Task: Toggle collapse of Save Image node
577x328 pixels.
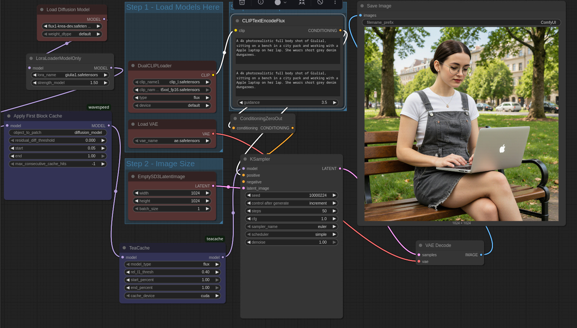Action: click(362, 6)
